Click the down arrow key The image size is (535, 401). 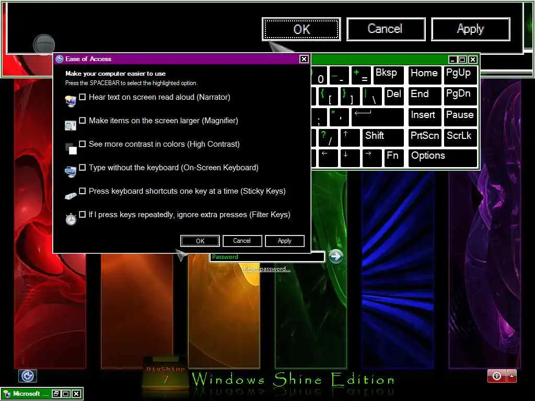(x=350, y=158)
